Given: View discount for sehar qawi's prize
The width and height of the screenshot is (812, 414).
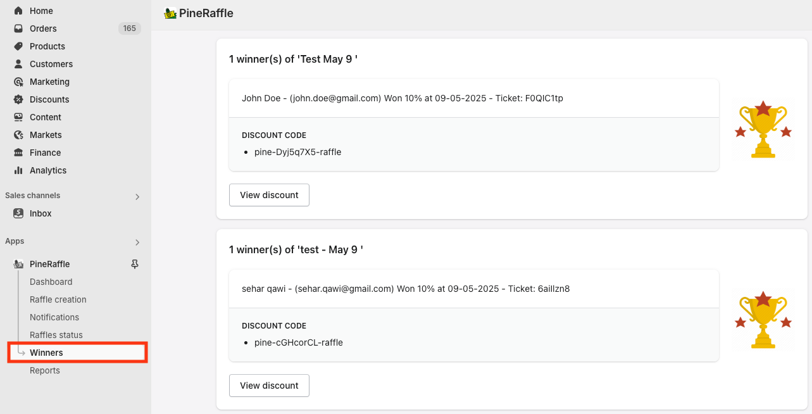Looking at the screenshot, I should point(269,386).
